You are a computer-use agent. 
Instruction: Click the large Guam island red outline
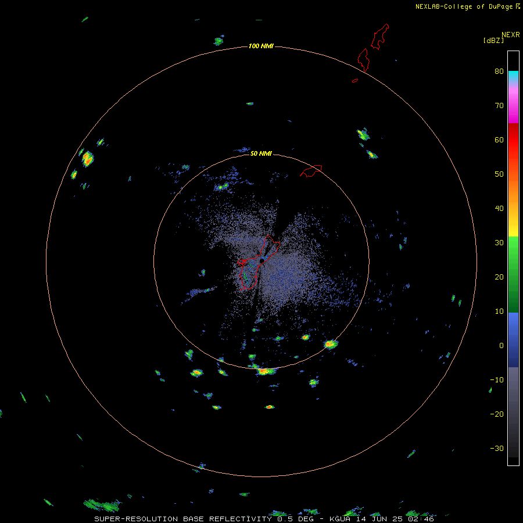[x=257, y=263]
